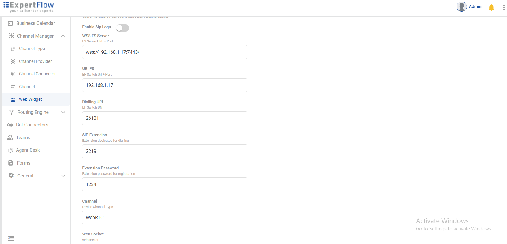This screenshot has height=244, width=507.
Task: Open Channel Connector in sidebar
Action: (37, 74)
